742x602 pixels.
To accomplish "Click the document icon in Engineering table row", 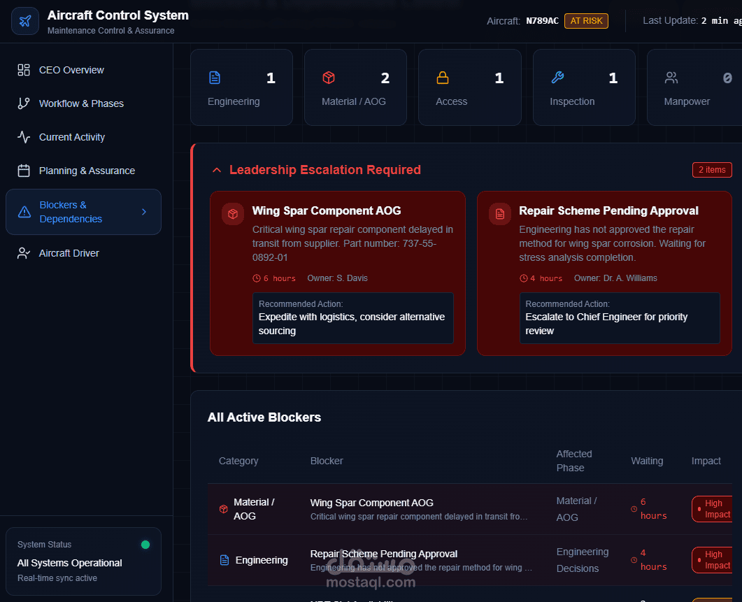I will coord(224,560).
